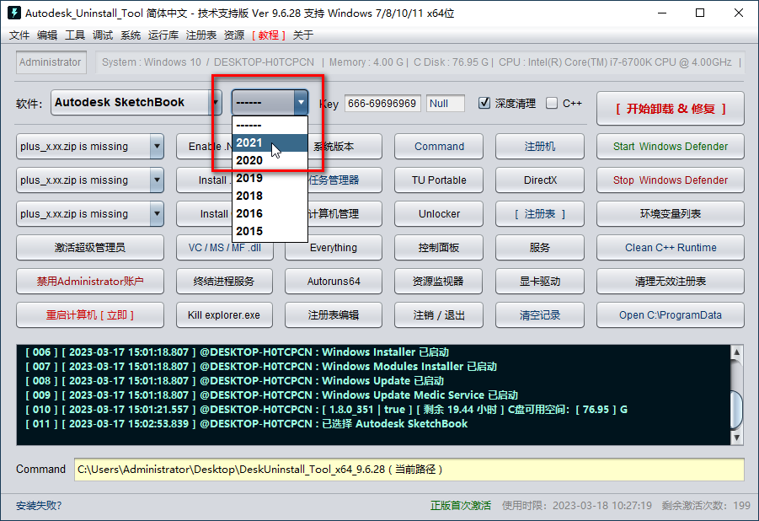Launch Everything search tool
759x521 pixels.
[x=334, y=248]
